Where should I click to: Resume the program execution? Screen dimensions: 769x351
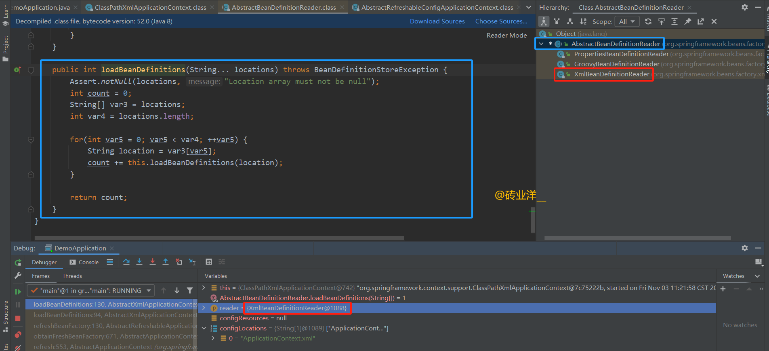(x=18, y=292)
